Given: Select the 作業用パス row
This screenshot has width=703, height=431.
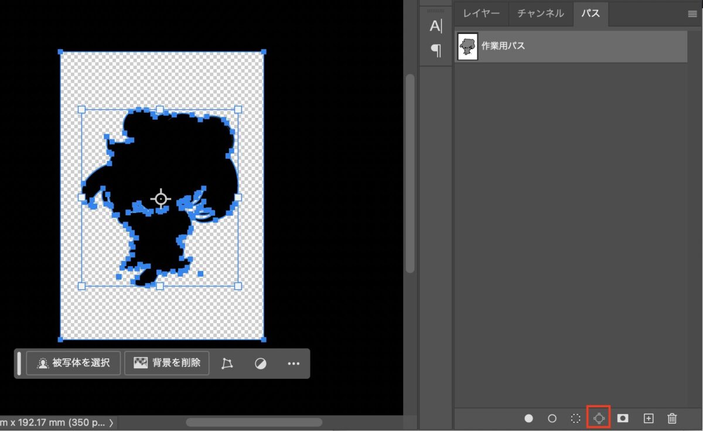Looking at the screenshot, I should (571, 47).
